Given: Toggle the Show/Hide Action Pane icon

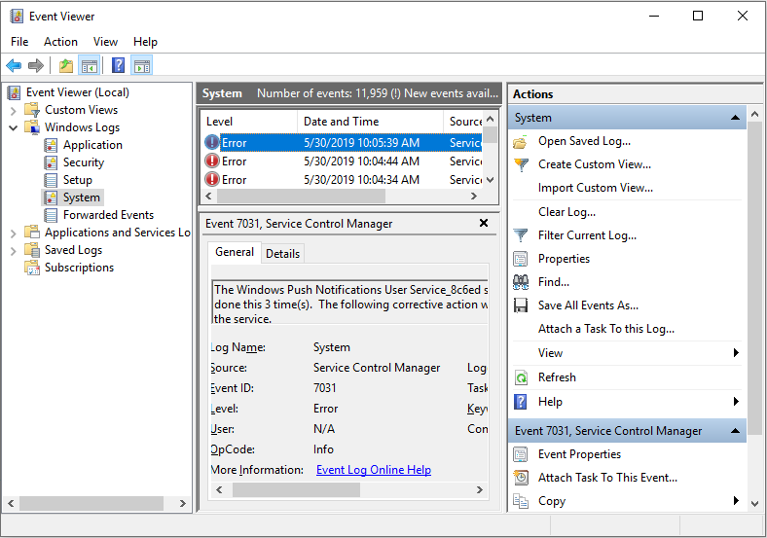Looking at the screenshot, I should click(x=142, y=65).
